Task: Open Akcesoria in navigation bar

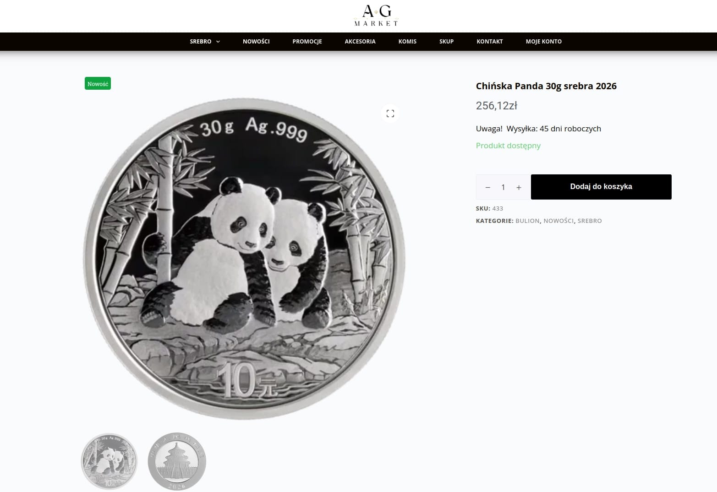Action: pyautogui.click(x=360, y=42)
